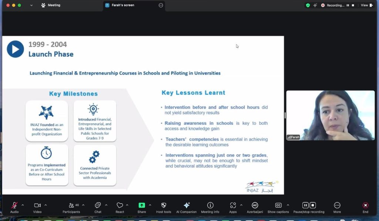This screenshot has height=221, width=379.
Task: Open the More options button
Action: pyautogui.click(x=337, y=205)
